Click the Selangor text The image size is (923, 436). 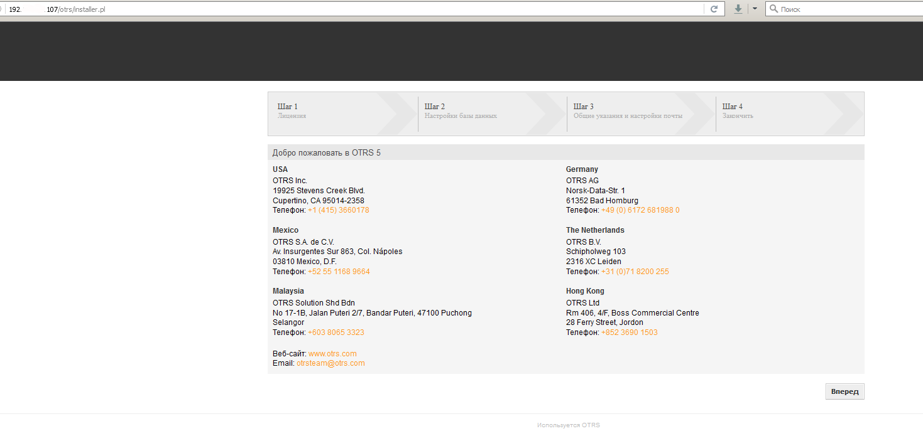coord(288,322)
